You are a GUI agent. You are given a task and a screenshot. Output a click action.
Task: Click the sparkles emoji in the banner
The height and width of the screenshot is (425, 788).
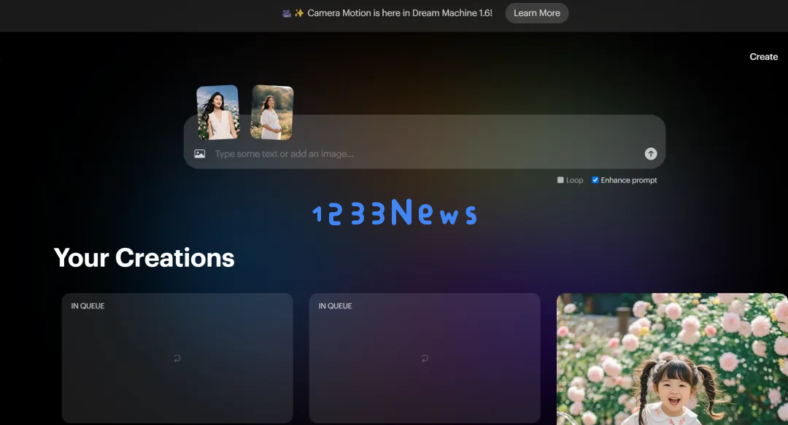pos(299,13)
